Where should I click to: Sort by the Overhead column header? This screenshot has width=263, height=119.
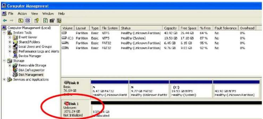[247, 28]
